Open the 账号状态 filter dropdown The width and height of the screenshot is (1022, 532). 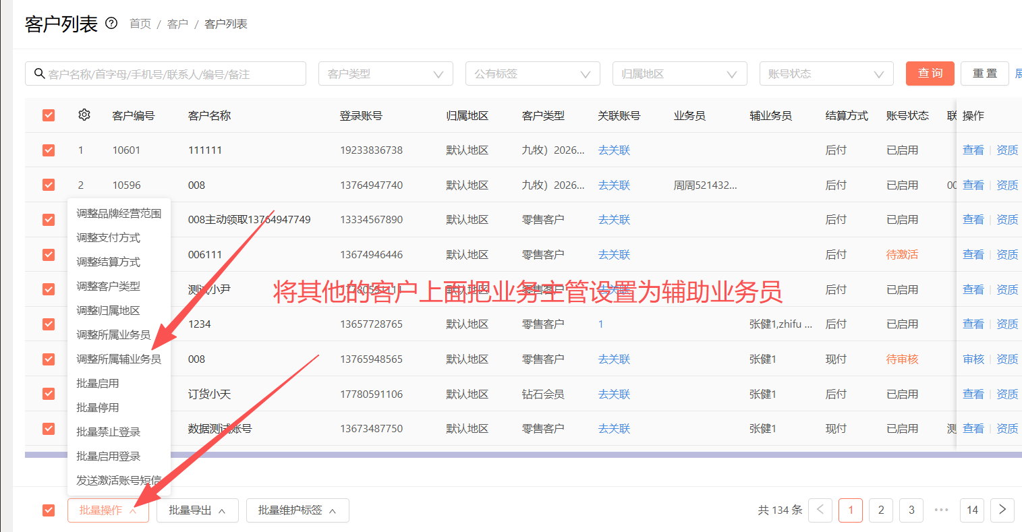826,73
